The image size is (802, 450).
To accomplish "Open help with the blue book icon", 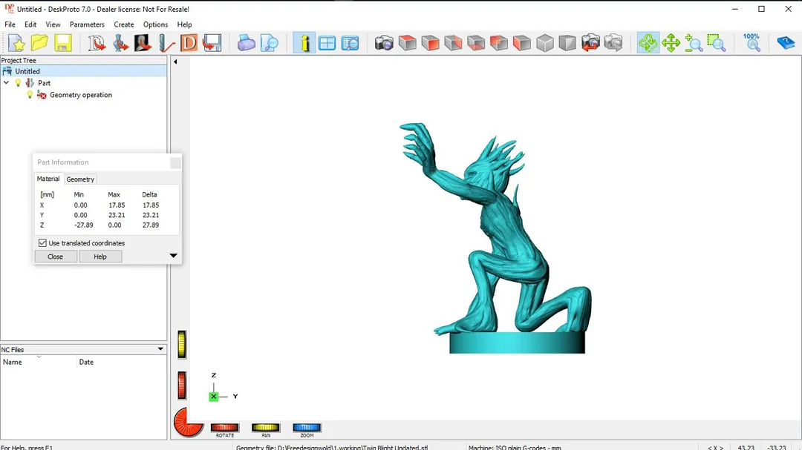I will (785, 43).
